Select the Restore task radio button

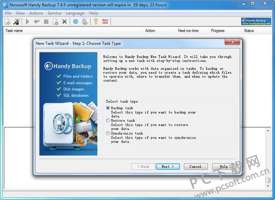[108, 121]
